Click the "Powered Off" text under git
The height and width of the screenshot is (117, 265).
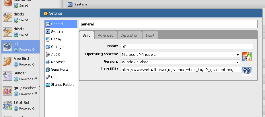tap(28, 94)
